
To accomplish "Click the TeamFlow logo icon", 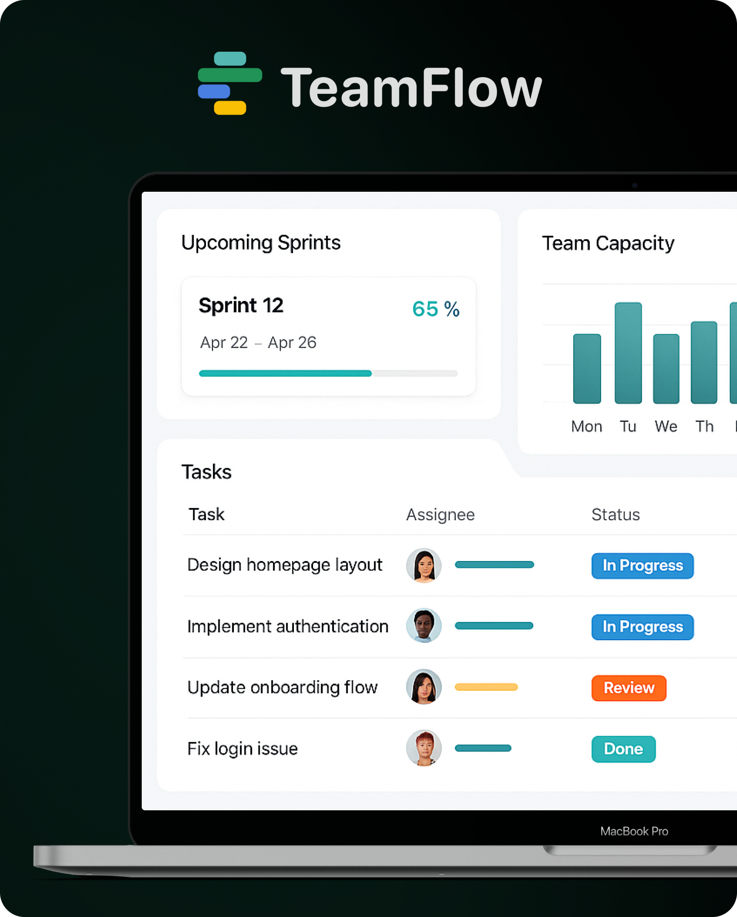I will pos(230,83).
